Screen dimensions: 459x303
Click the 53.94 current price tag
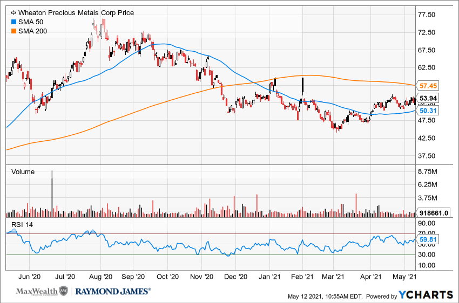428,98
